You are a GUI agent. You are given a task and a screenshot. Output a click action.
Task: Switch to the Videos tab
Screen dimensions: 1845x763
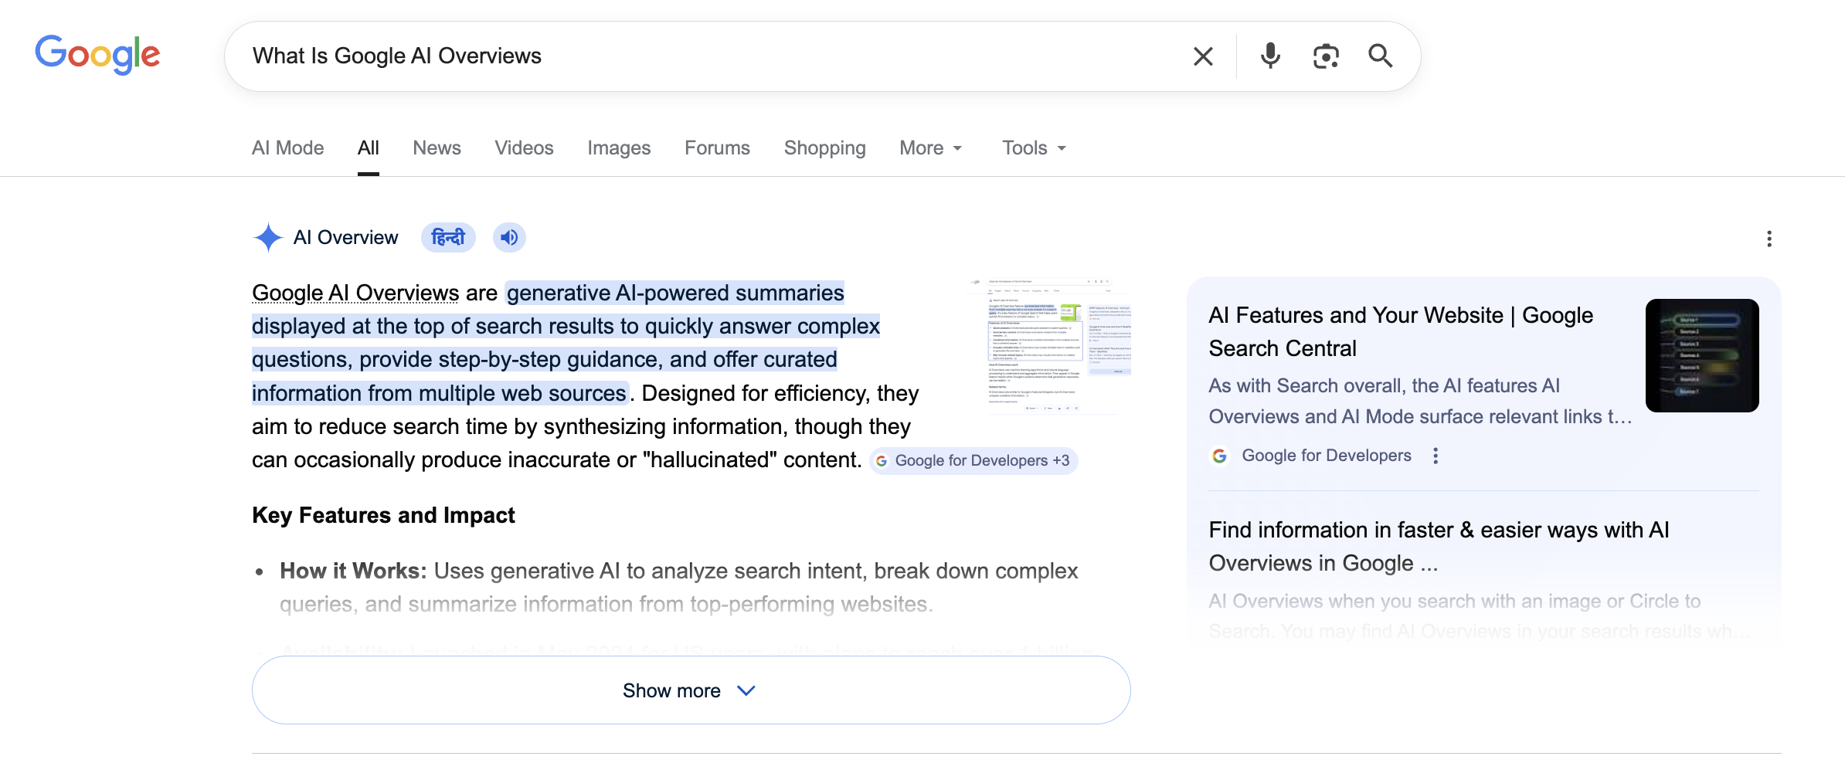(524, 148)
